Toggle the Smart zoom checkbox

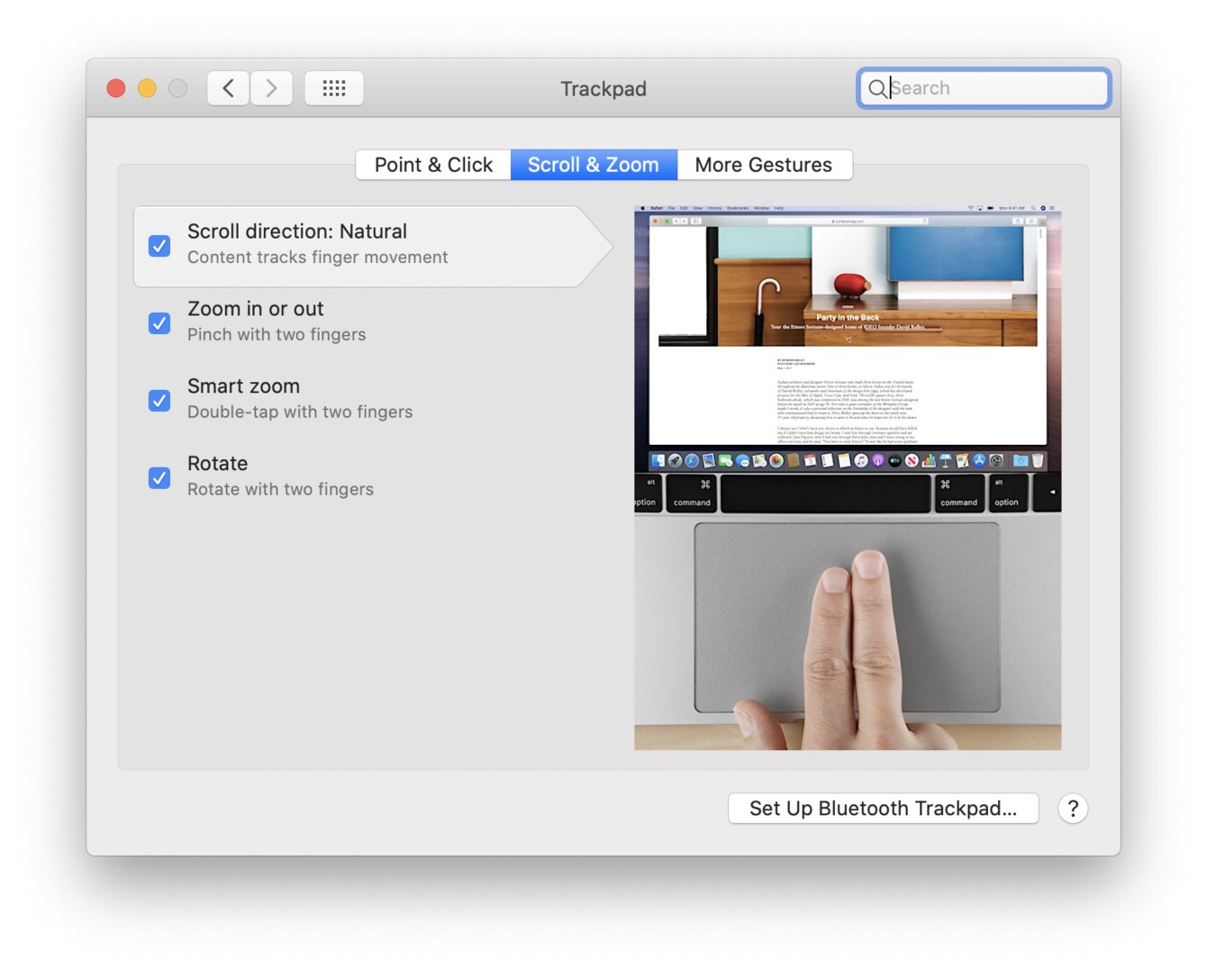coord(159,401)
